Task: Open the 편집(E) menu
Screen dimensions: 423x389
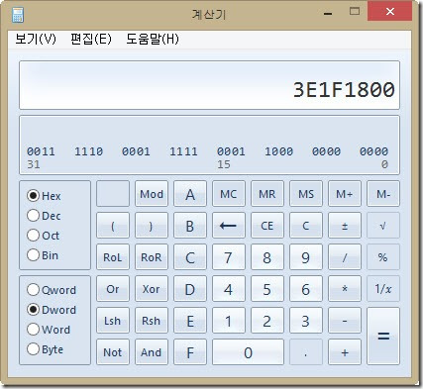Action: [x=91, y=39]
